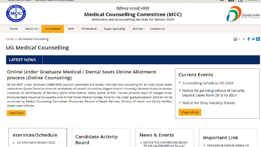
Task: Open the accessibility options icon
Action: coord(241,1)
